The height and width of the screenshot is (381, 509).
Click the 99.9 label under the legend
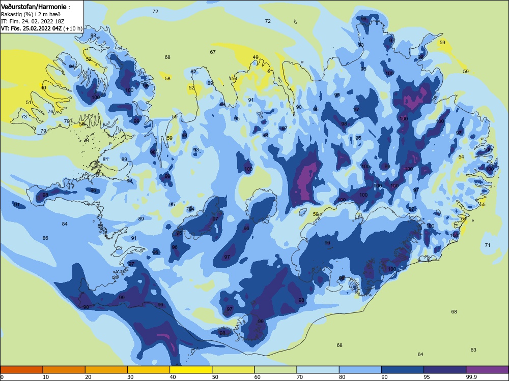471,377
